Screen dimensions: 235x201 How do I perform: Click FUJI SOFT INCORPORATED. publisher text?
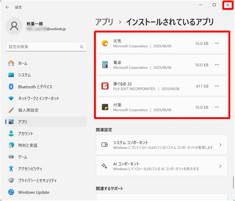point(134,89)
